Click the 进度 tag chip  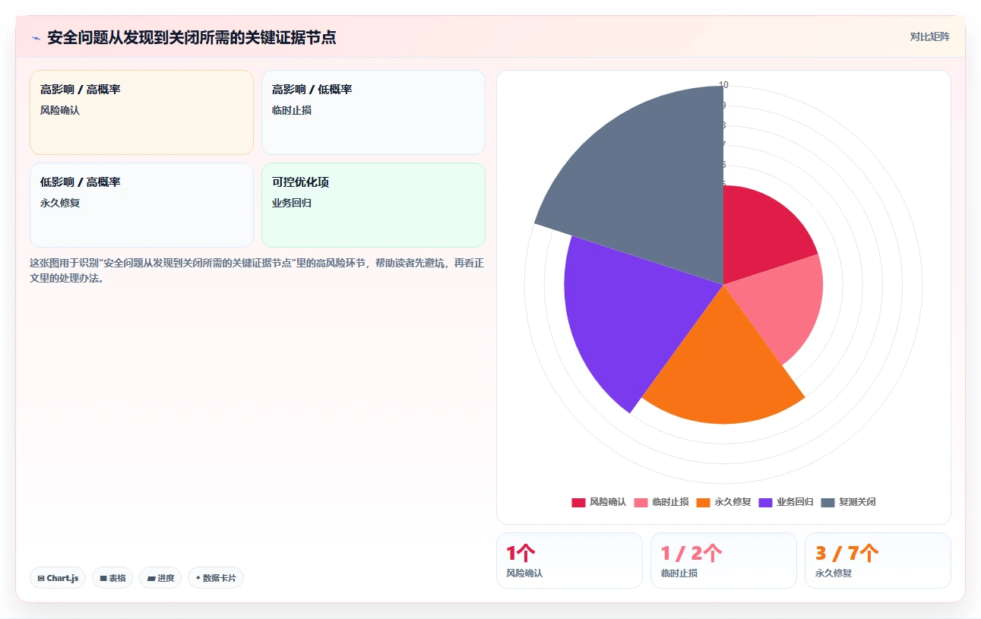(x=160, y=578)
